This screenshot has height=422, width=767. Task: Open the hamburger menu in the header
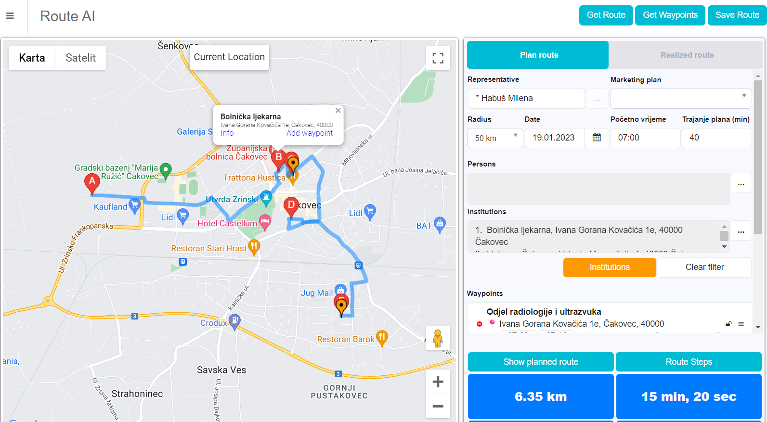tap(10, 16)
